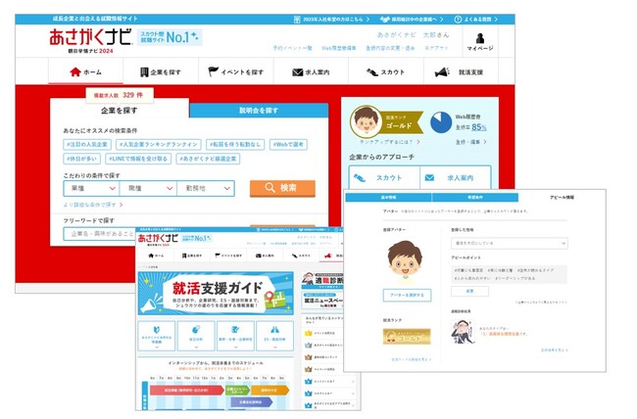Open 予約イベント一覧 header link
The height and width of the screenshot is (419, 637).
(292, 48)
